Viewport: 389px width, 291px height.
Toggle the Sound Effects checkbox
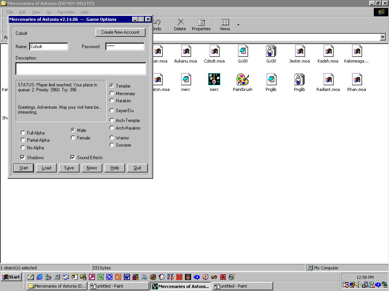[73, 157]
